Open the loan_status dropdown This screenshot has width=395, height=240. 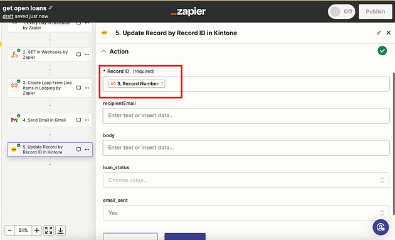tap(246, 180)
